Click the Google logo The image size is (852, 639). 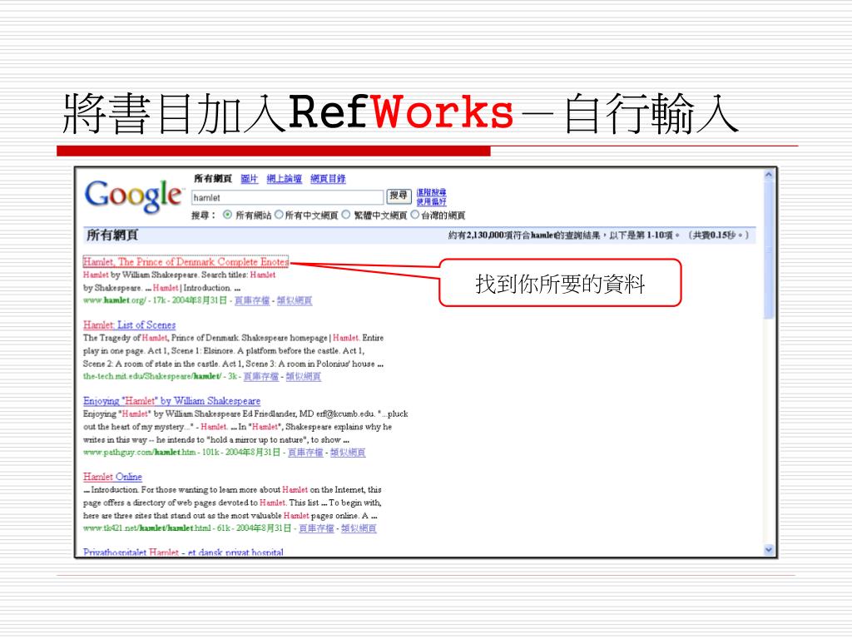pyautogui.click(x=134, y=196)
